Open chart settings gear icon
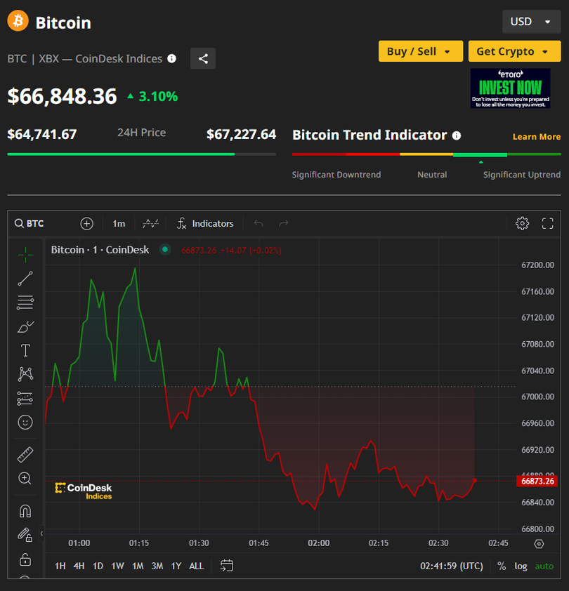Image resolution: width=569 pixels, height=591 pixels. pos(522,223)
